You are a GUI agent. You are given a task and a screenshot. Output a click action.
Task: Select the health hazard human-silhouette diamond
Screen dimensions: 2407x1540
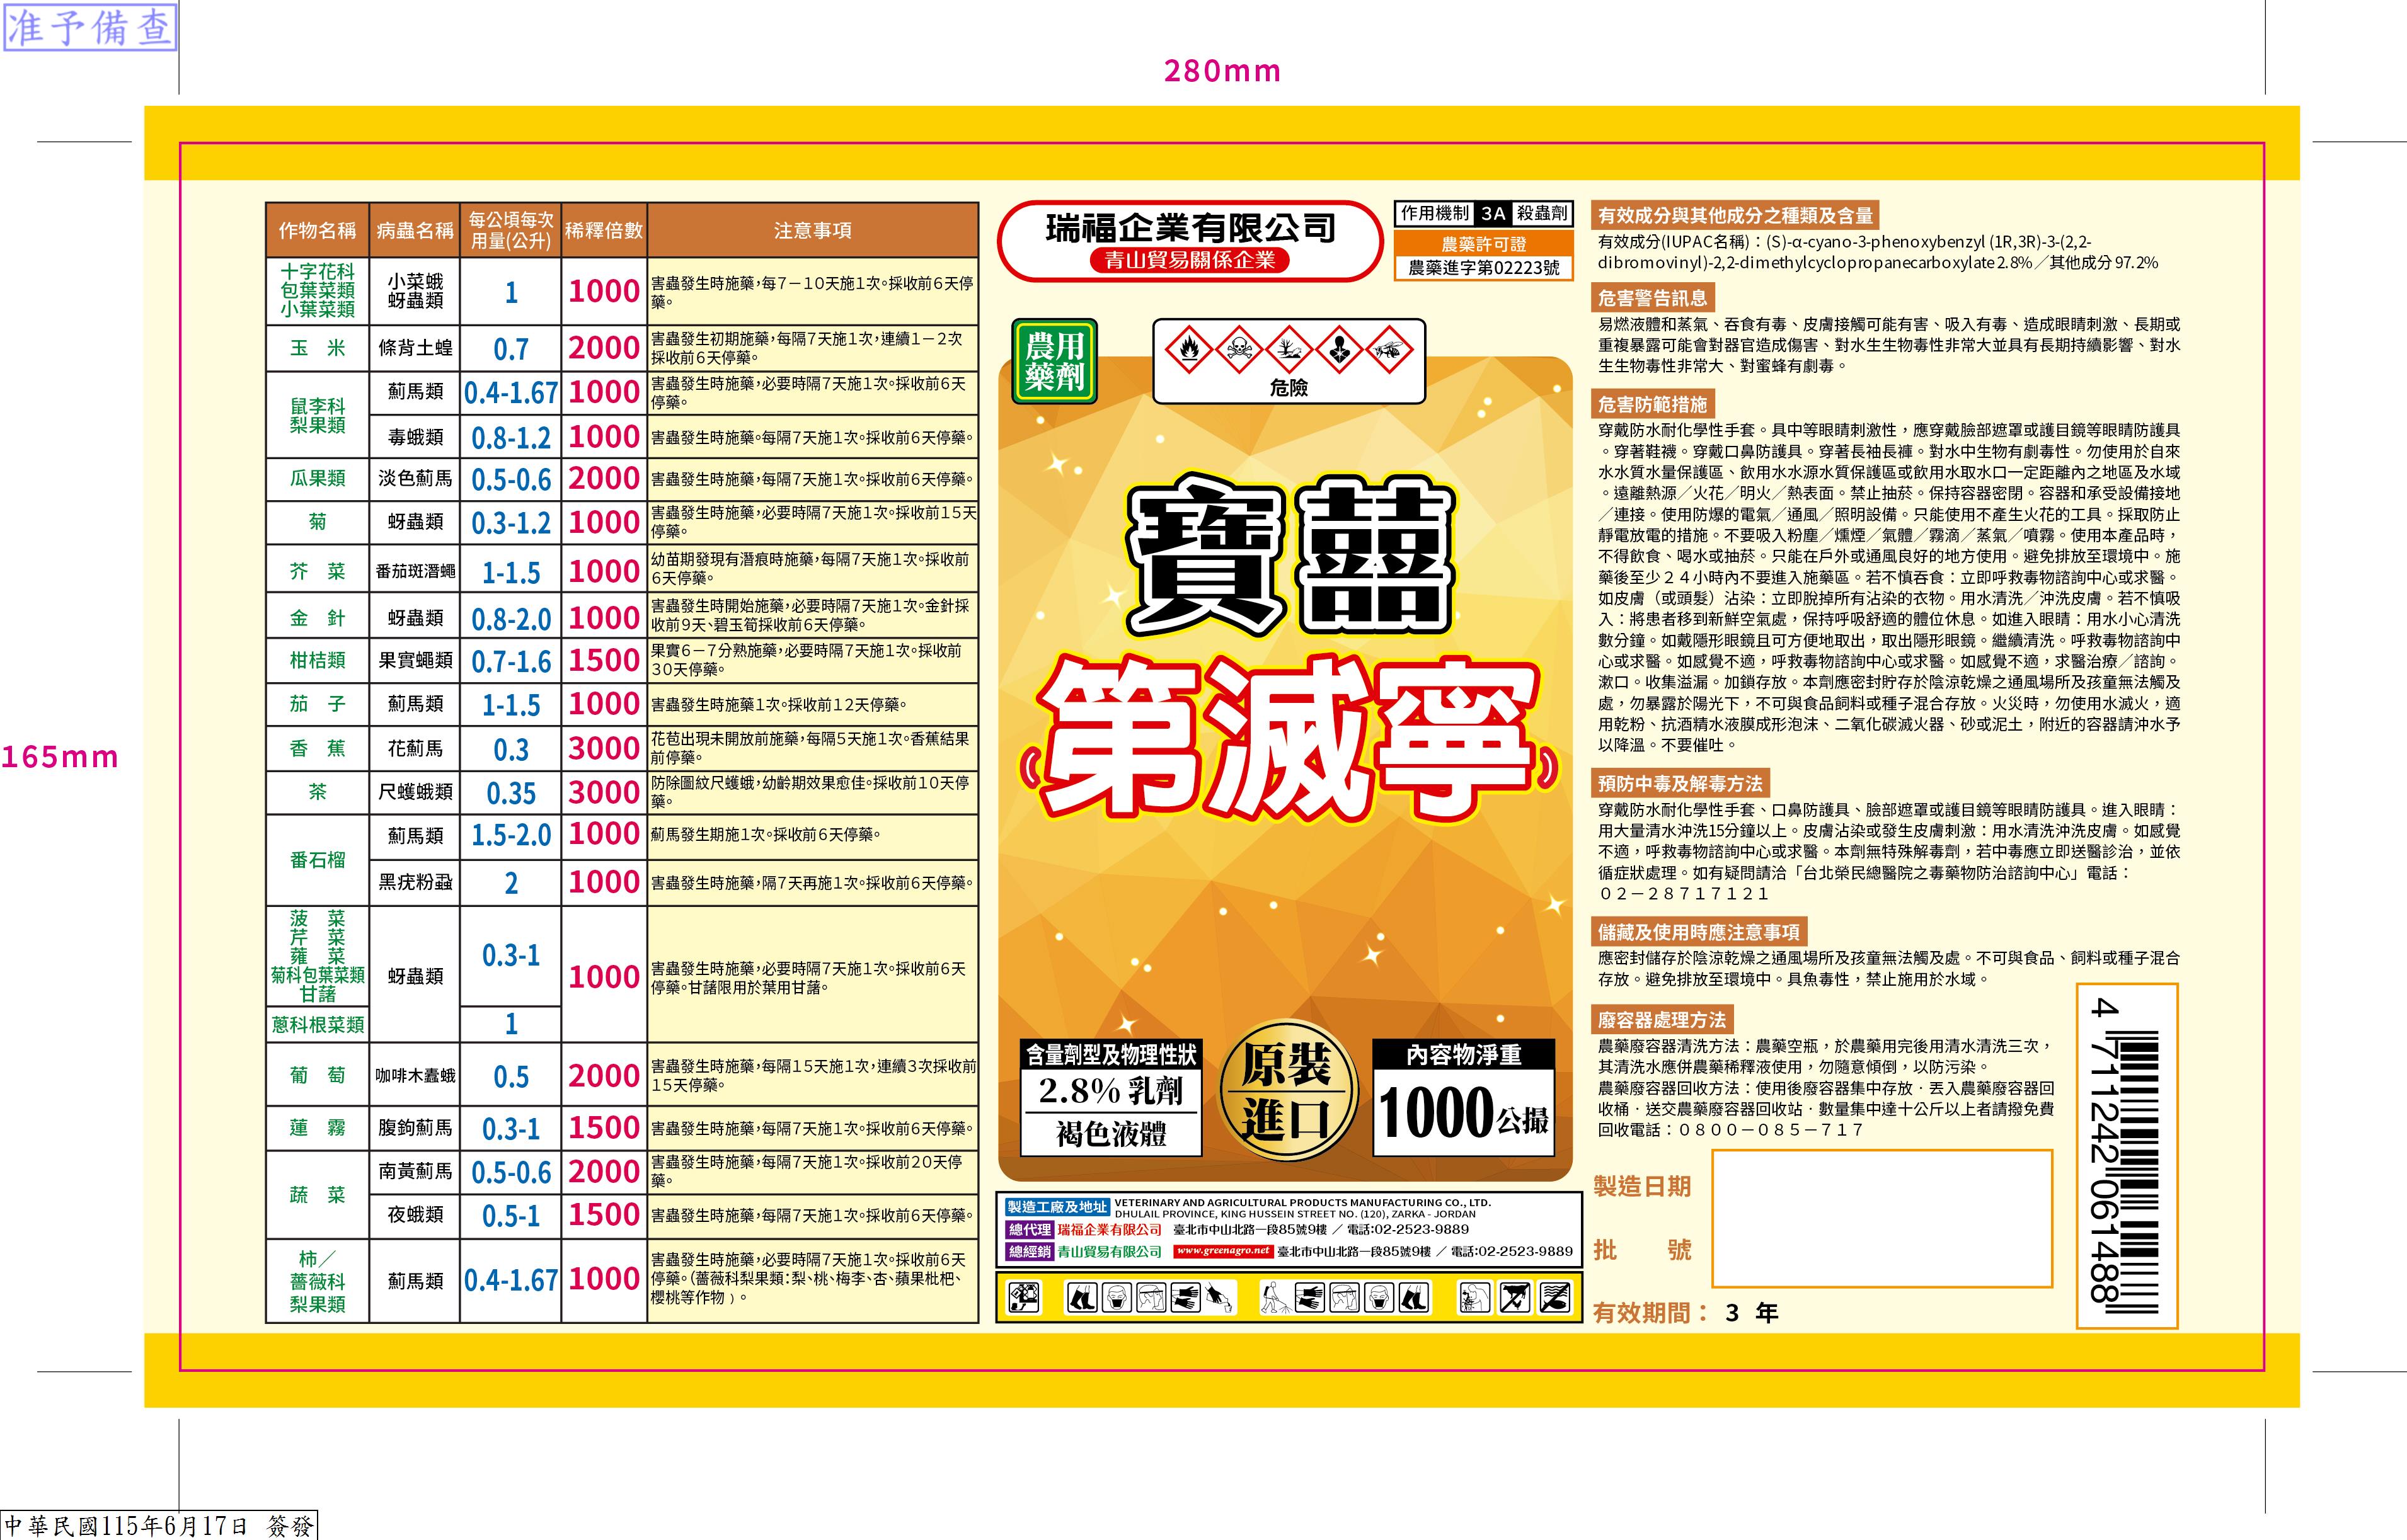click(x=1338, y=349)
